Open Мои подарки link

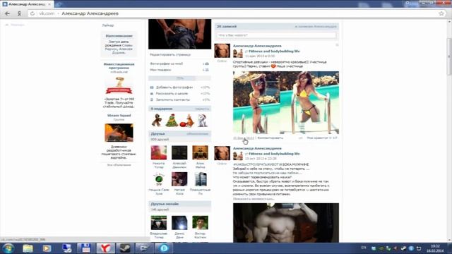pos(160,70)
